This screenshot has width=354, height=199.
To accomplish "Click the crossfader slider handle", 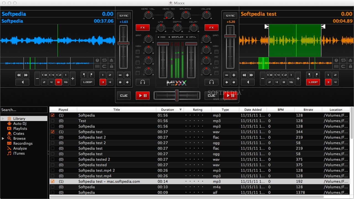I will [x=177, y=96].
